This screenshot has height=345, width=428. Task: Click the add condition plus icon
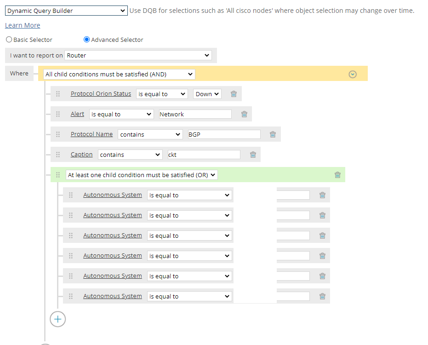click(x=58, y=319)
